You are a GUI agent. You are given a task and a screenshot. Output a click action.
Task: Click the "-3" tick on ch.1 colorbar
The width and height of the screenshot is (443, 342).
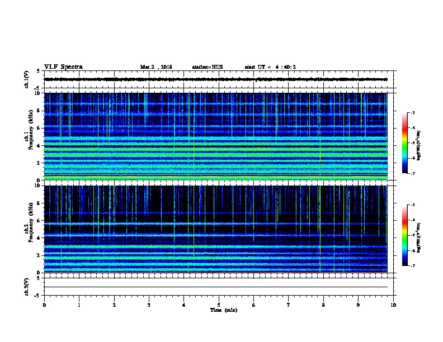(413, 112)
